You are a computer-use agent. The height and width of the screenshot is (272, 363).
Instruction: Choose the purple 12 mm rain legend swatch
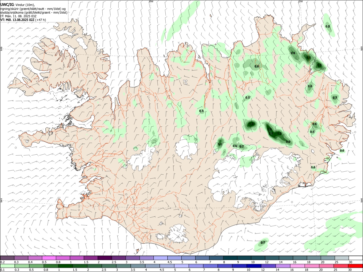[268, 266]
